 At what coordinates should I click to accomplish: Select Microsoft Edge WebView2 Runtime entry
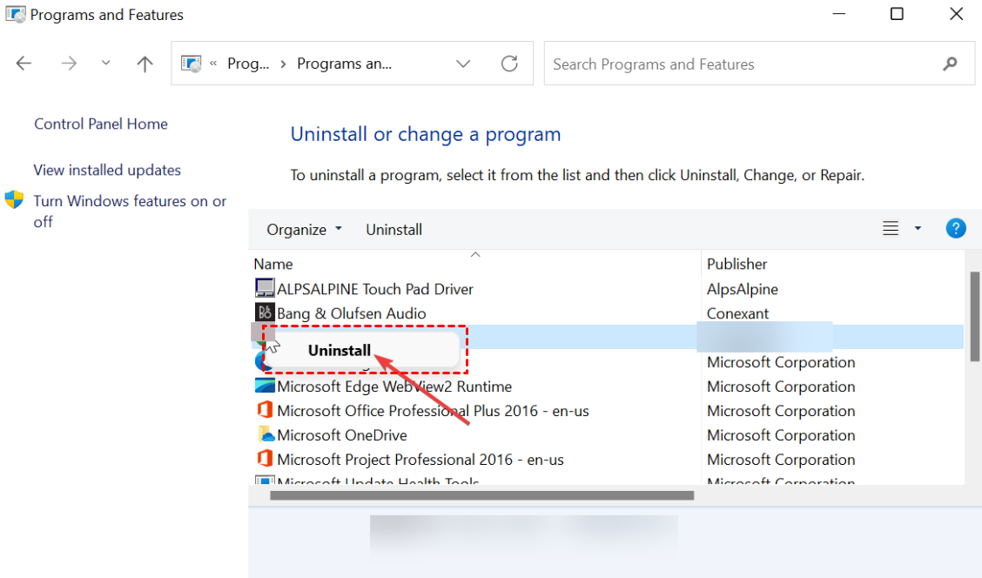tap(394, 387)
